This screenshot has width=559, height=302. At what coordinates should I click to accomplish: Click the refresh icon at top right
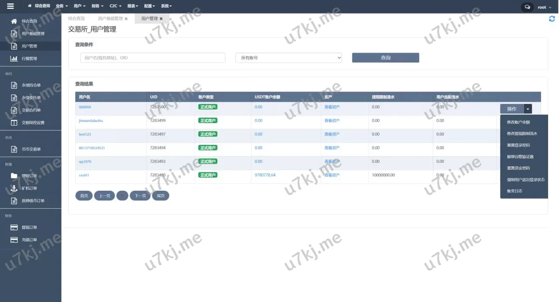click(x=552, y=19)
